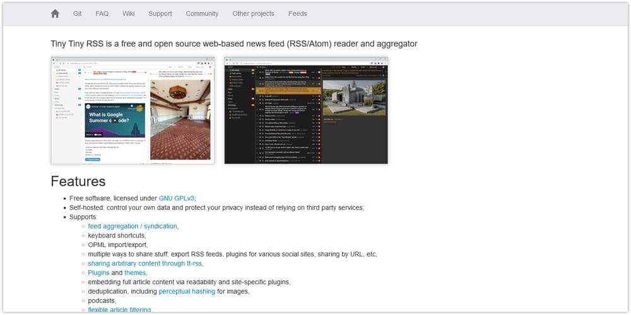
Task: Follow the themes link
Action: pyautogui.click(x=135, y=273)
